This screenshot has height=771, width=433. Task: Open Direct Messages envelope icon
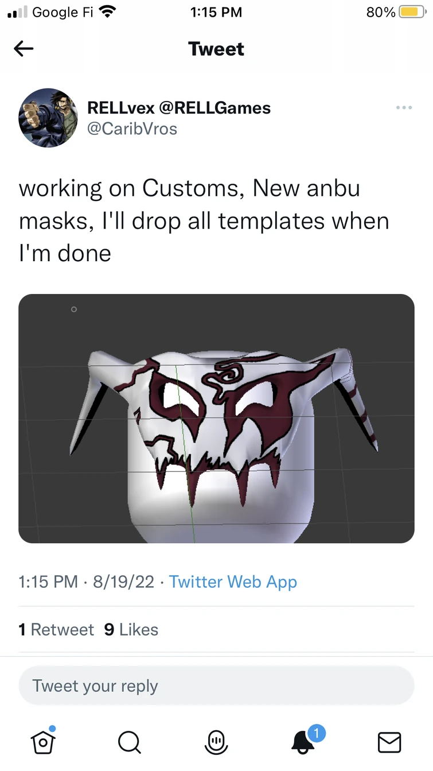pos(389,741)
